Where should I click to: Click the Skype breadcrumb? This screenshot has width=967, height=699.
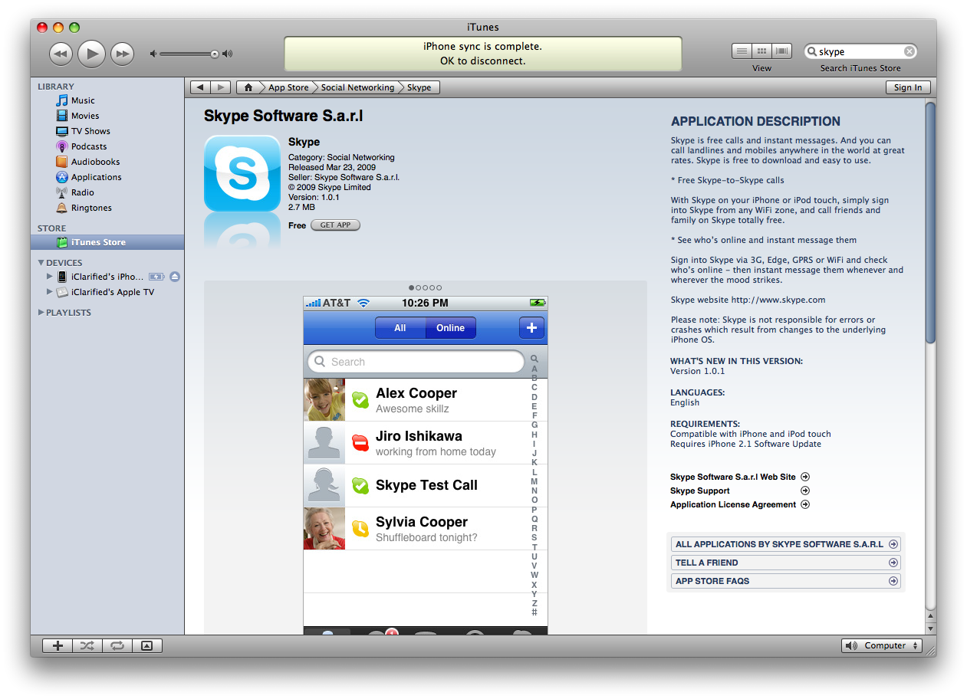point(419,87)
